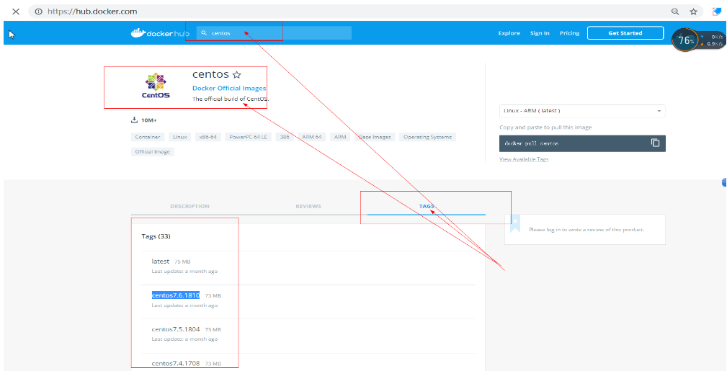
Task: Click the site information icon in address bar
Action: click(39, 12)
